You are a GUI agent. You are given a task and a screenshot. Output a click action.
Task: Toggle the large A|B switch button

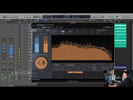click(41, 63)
